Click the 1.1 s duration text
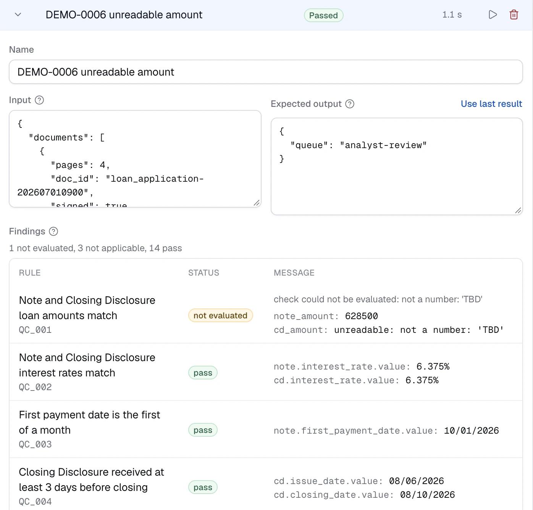 tap(452, 15)
